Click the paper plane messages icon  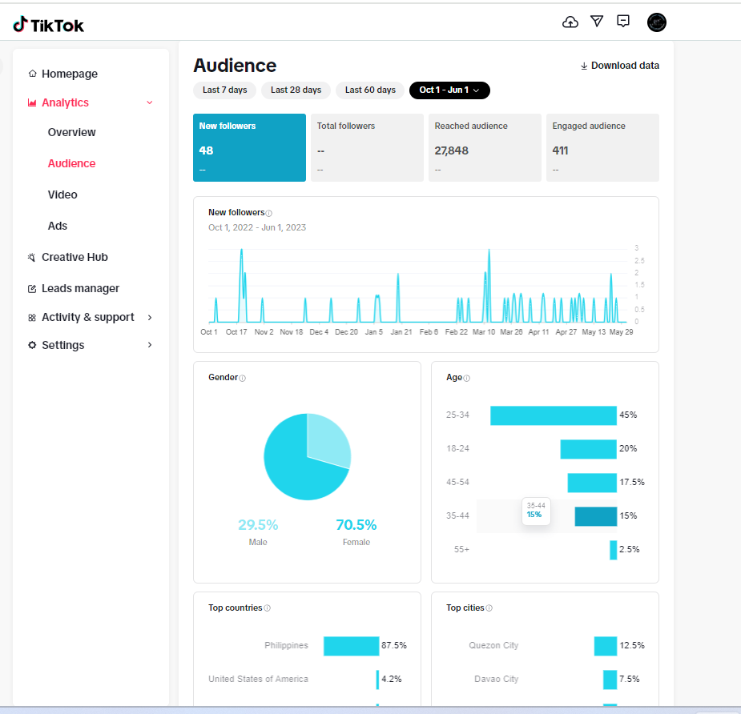[597, 22]
